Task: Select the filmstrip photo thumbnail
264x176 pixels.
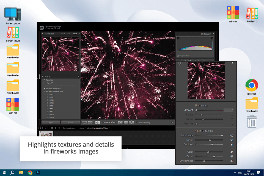Action: (x=46, y=134)
